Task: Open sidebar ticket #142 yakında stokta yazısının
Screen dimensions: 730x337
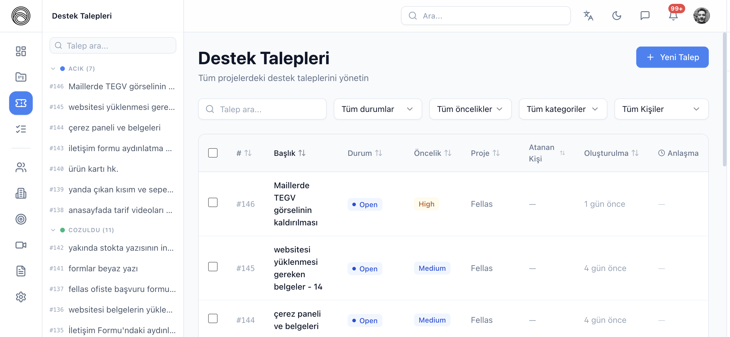Action: coord(113,248)
